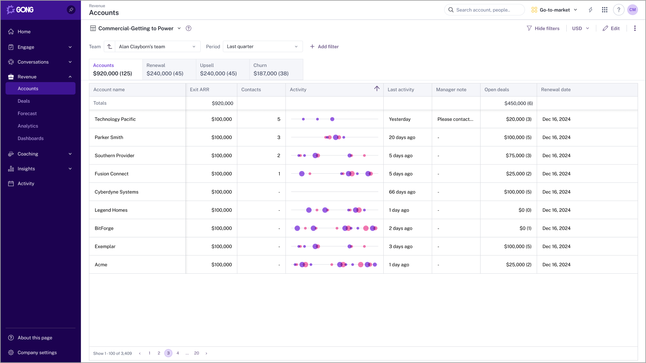Open the three-dot more options menu

pos(635,28)
